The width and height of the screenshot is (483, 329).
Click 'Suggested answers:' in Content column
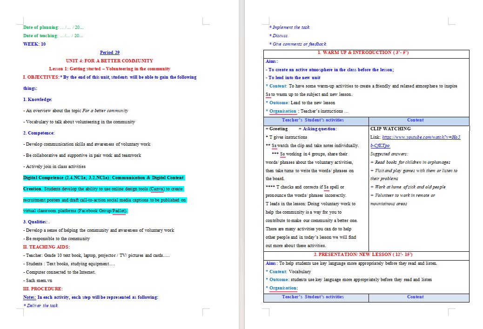coord(389,154)
